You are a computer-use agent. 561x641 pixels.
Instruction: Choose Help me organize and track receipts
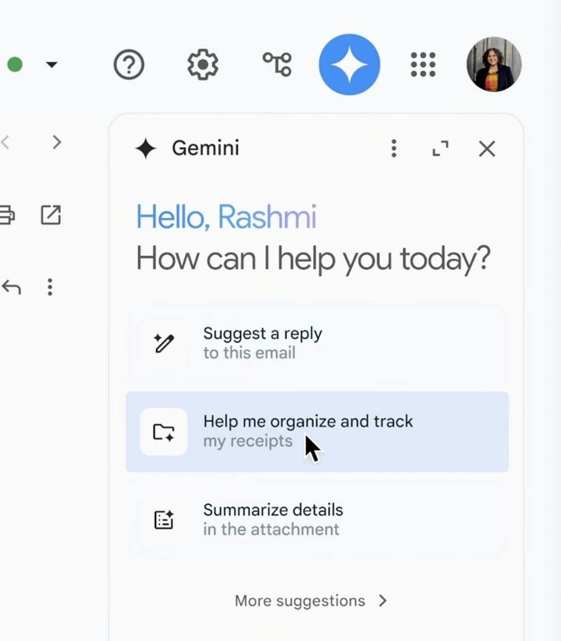click(x=317, y=432)
